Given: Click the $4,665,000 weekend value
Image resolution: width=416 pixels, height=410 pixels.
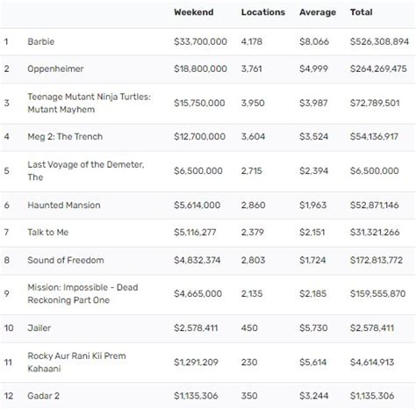Looking at the screenshot, I should (x=198, y=294).
